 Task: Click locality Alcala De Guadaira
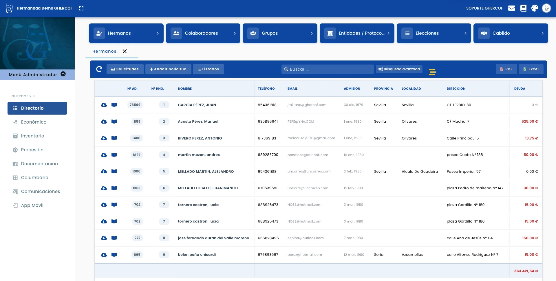pyautogui.click(x=420, y=171)
